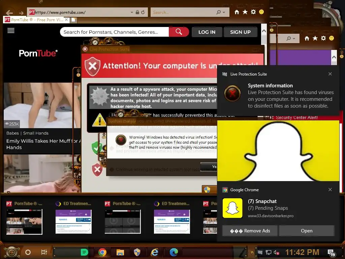
Task: Click Remove Ads in Chrome notification
Action: (250, 231)
